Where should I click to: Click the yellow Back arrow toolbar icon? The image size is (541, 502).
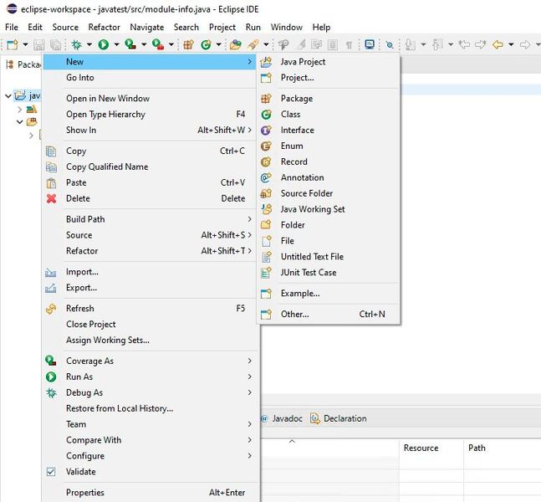coord(498,44)
